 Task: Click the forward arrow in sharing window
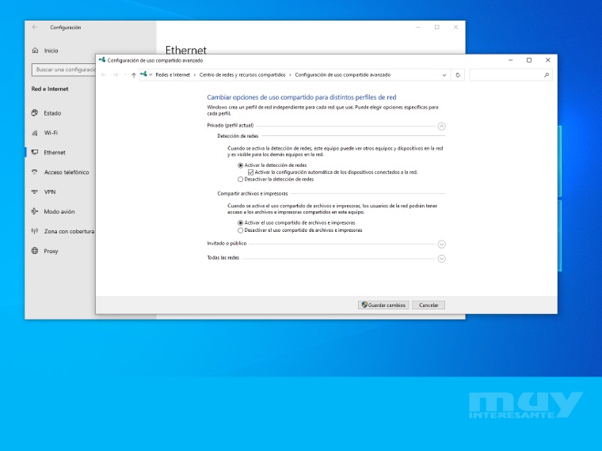[116, 75]
